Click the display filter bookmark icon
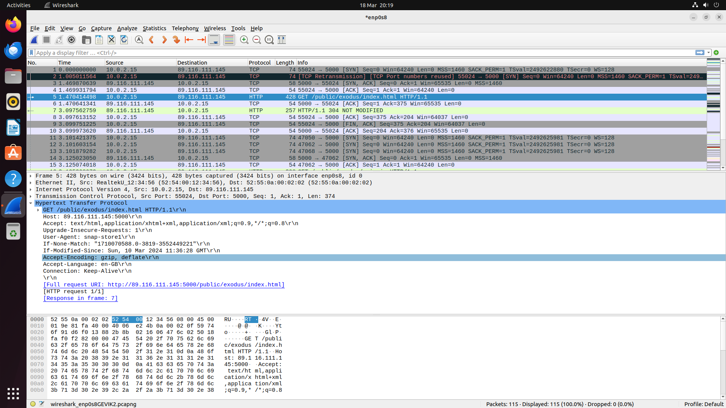This screenshot has height=408, width=726. [x=32, y=53]
